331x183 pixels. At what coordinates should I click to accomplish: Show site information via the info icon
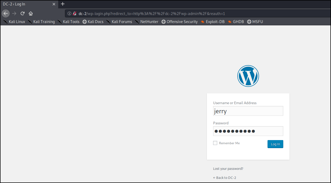click(69, 13)
